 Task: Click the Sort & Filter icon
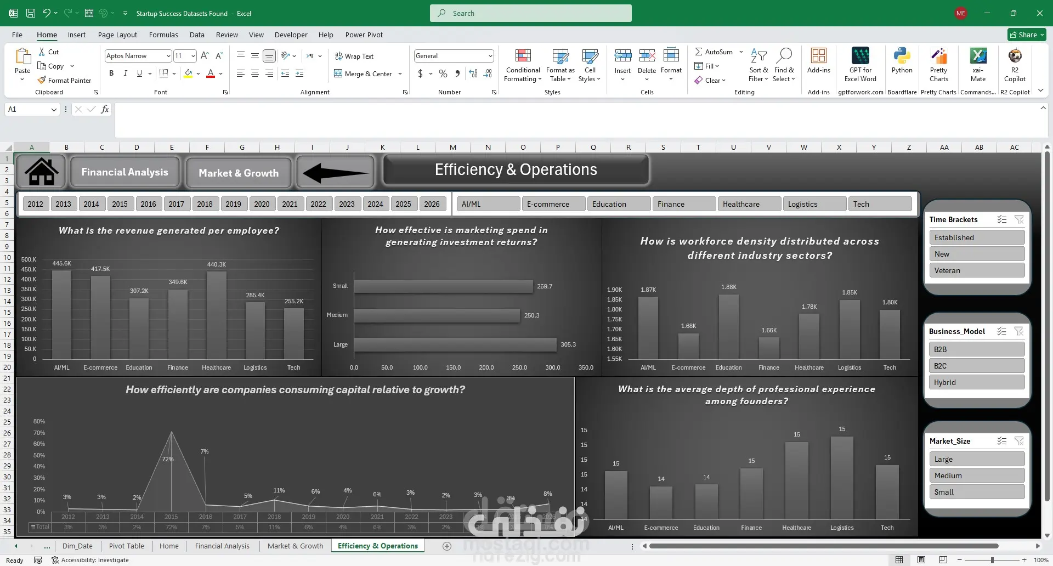coord(758,56)
